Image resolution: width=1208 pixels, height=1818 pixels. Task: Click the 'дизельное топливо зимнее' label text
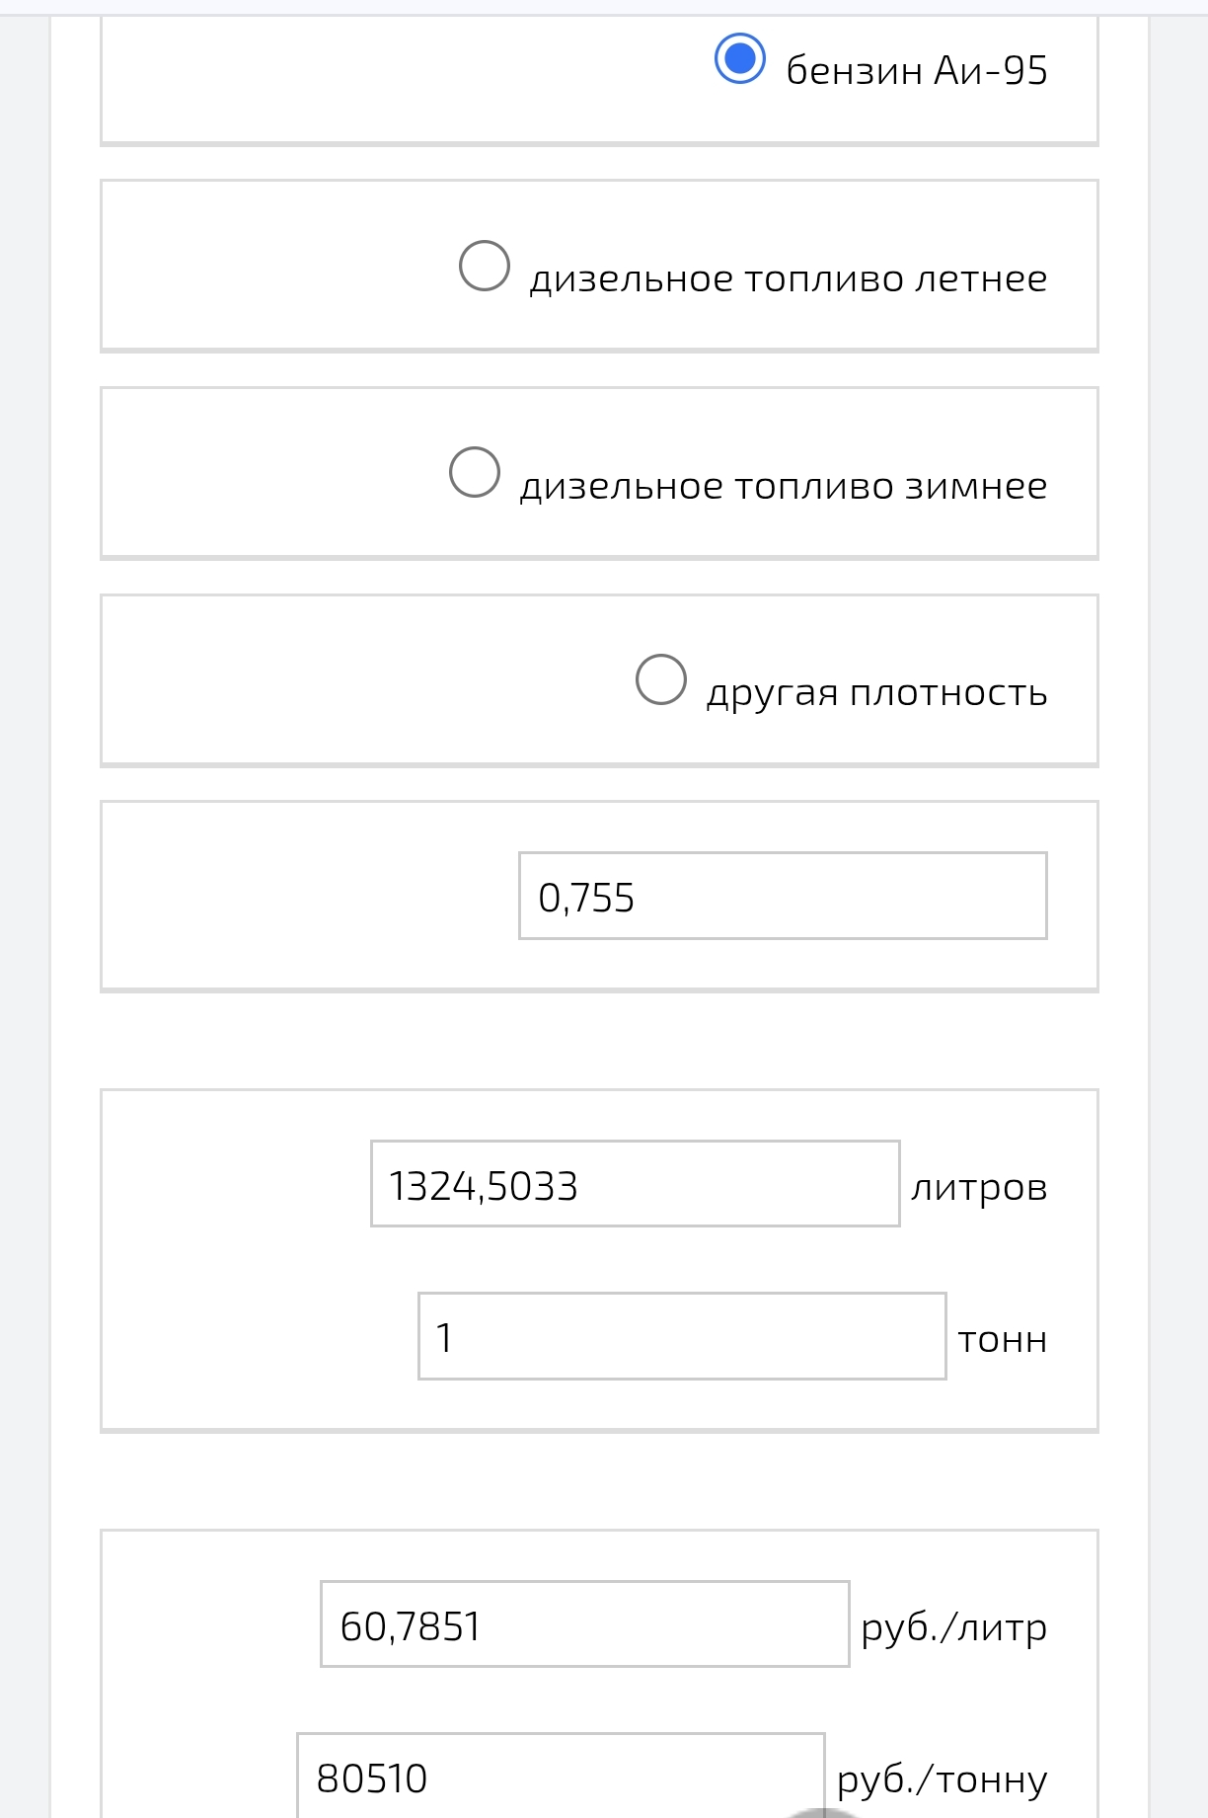(783, 486)
